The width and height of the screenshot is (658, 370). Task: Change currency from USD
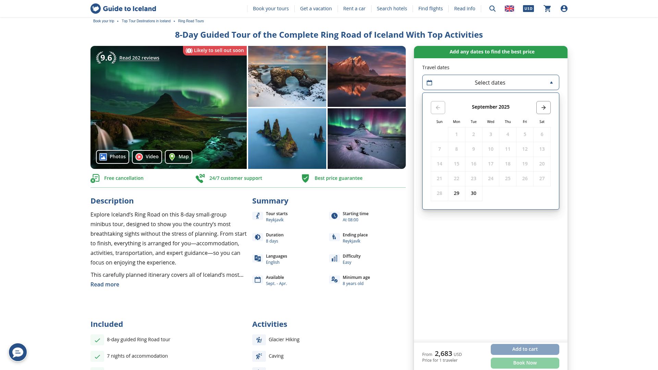528,9
